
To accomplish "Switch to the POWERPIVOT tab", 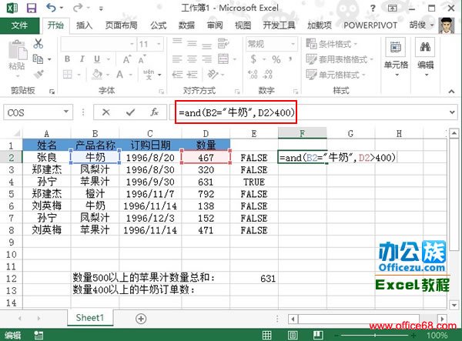I will [x=370, y=25].
